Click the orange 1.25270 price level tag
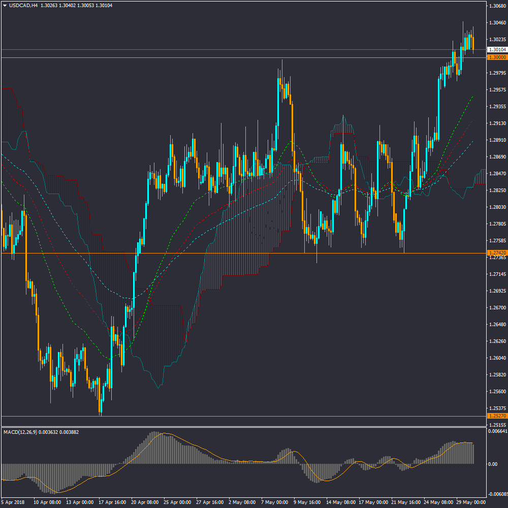Screen dimensions: 508x508 [497, 416]
